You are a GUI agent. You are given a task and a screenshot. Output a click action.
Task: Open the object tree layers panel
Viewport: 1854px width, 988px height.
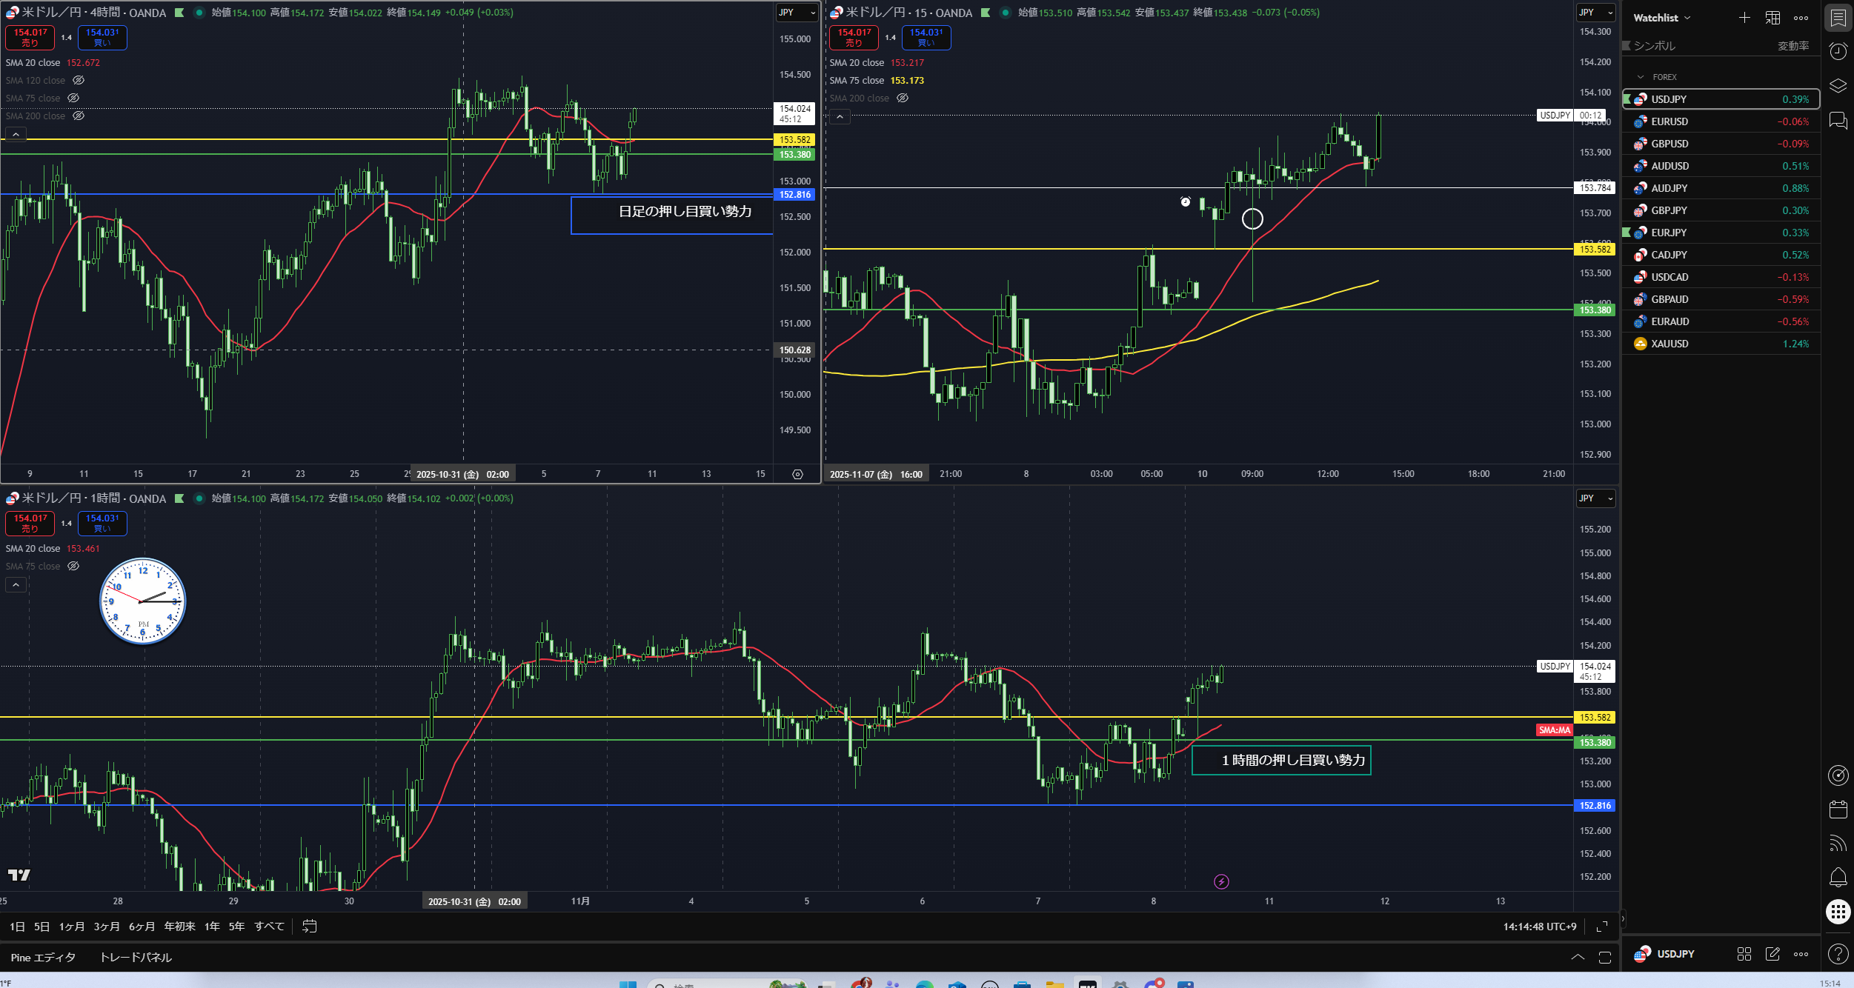click(x=1838, y=86)
